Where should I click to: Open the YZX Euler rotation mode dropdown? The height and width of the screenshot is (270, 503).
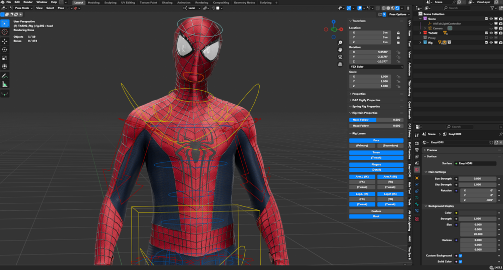tap(376, 67)
